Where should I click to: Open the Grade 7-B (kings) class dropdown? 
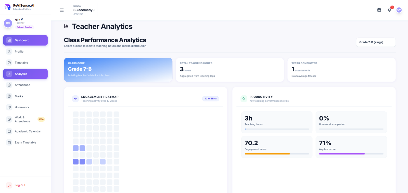376,42
